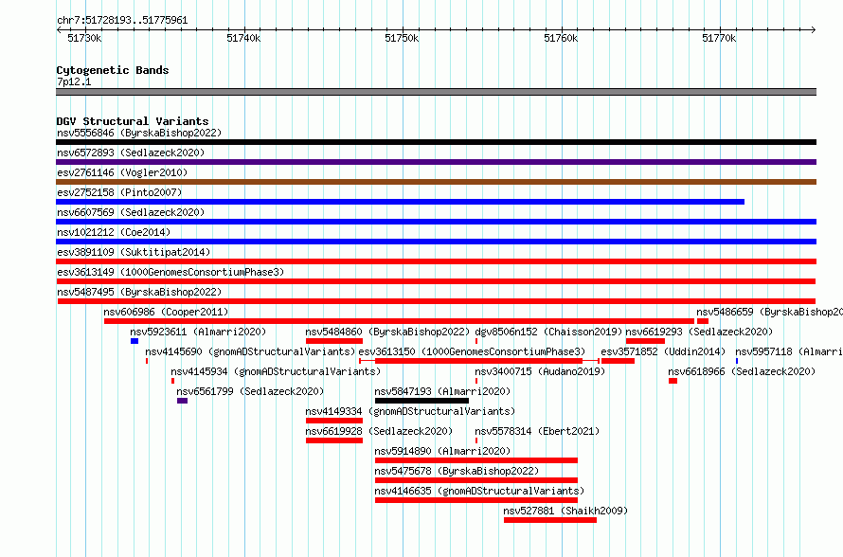The image size is (843, 557).
Task: Click nsv5475678 (ByrskaBishop2022) label
Action: coord(457,471)
